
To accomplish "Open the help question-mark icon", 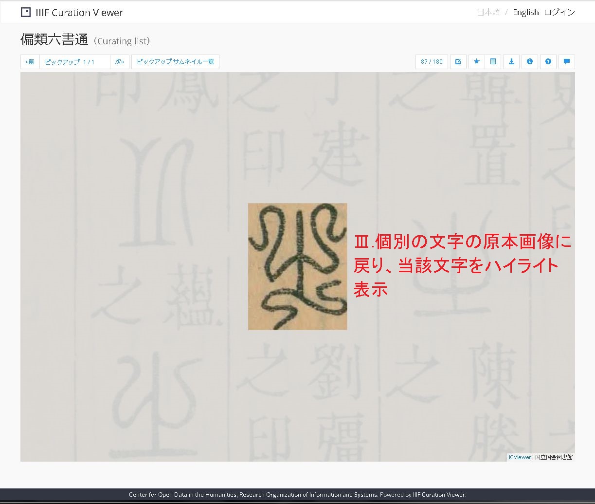I will [x=548, y=62].
